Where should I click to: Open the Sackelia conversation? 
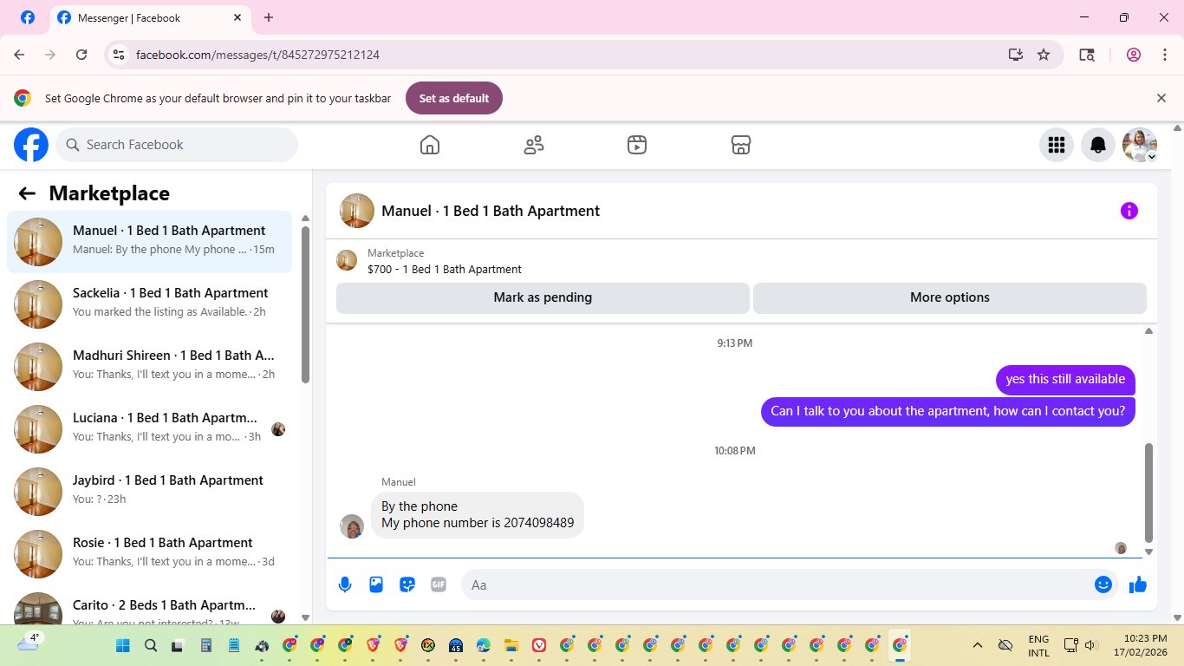pyautogui.click(x=149, y=304)
